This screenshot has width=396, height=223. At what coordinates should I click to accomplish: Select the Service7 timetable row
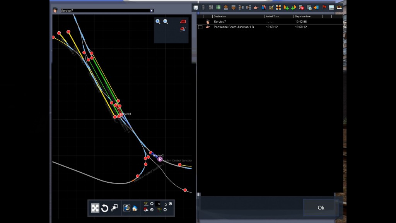(220, 22)
